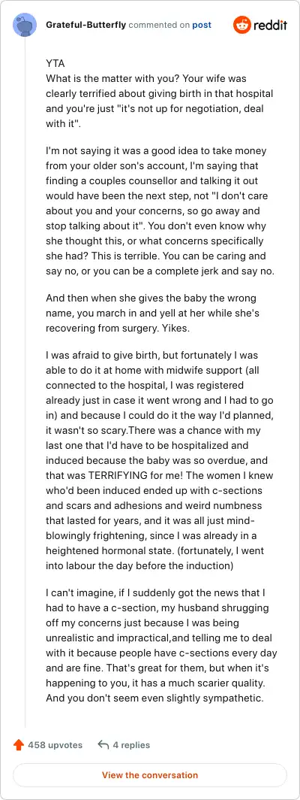Click the orange upvote arrow icon
The width and height of the screenshot is (300, 800).
tap(19, 745)
